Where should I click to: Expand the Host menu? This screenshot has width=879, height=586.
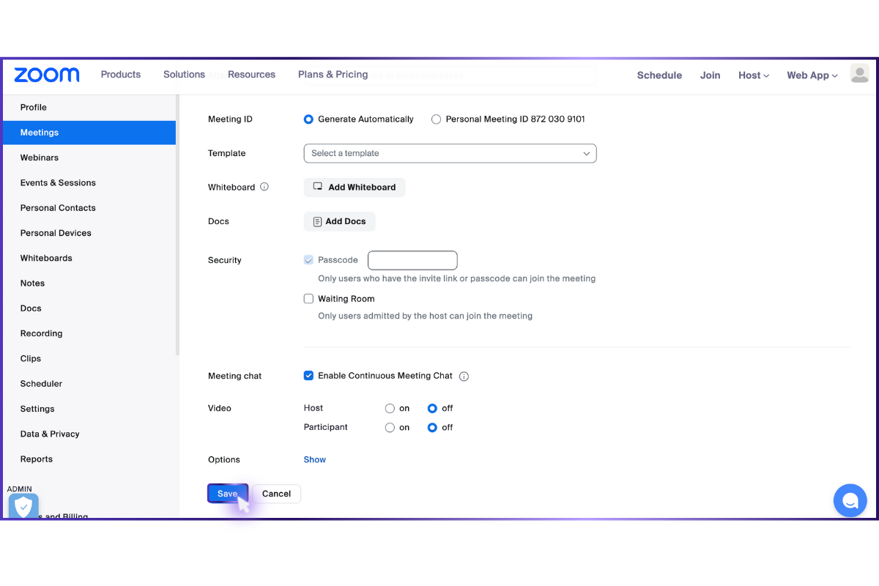point(754,75)
